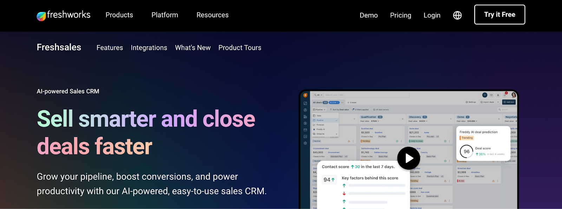
Task: Click the email icon in CRM header
Action: coord(491,95)
